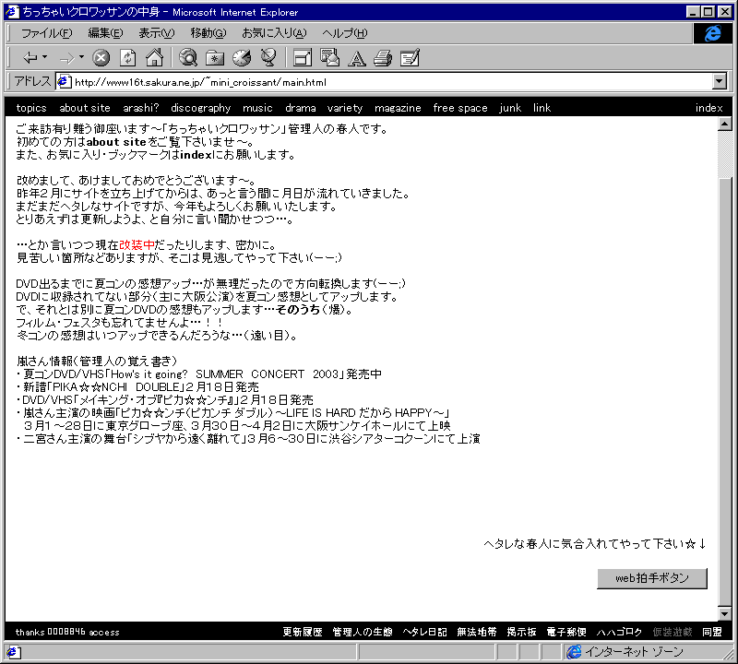Open the 更新履歴 footer link
The image size is (738, 664).
303,632
